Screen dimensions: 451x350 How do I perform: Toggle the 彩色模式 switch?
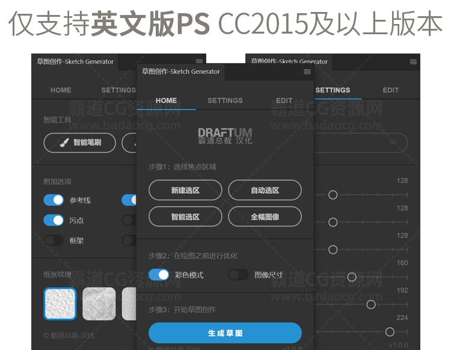159,275
